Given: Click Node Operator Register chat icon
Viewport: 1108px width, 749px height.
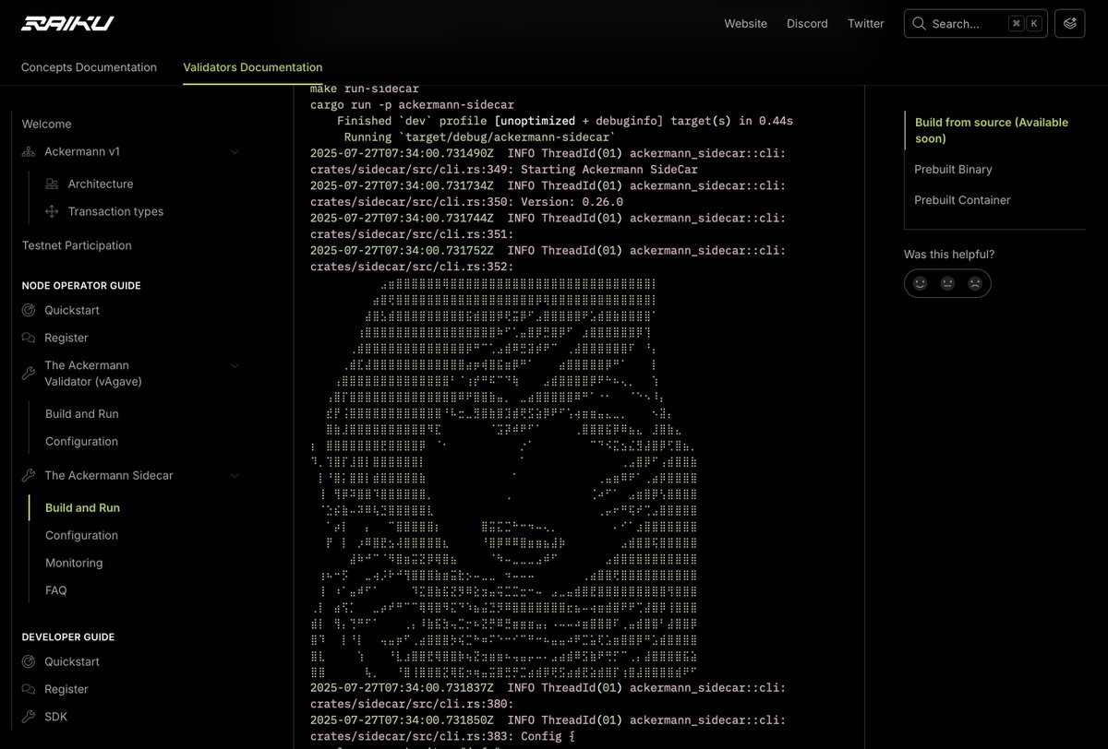Looking at the screenshot, I should coord(29,338).
